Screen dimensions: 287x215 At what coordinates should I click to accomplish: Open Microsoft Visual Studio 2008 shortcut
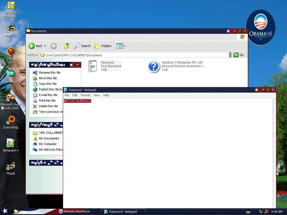point(11,102)
